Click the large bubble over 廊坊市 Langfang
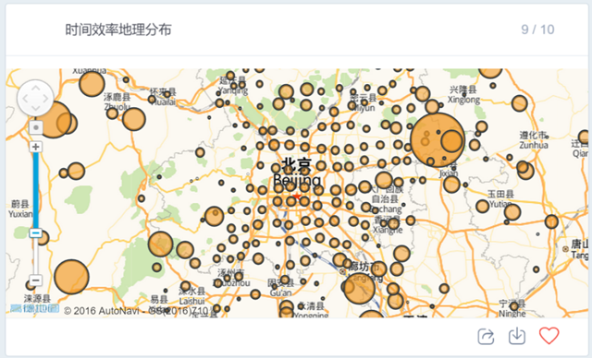 click(359, 289)
